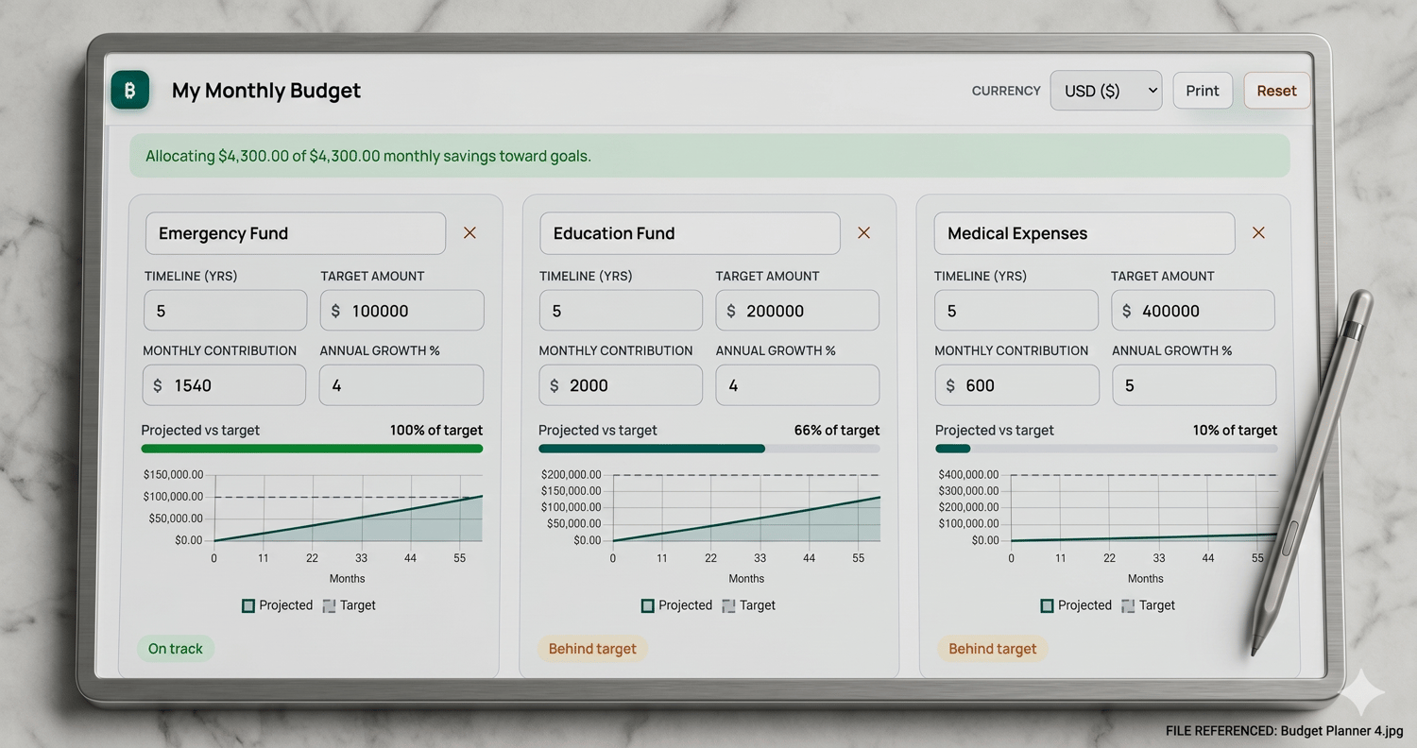Click the Education Fund 66% progress bar
1417x748 pixels.
coord(708,449)
